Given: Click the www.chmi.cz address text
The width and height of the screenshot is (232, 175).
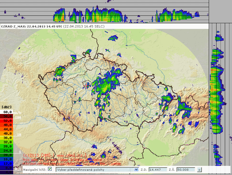Looking at the screenshot, I should coord(69,155).
